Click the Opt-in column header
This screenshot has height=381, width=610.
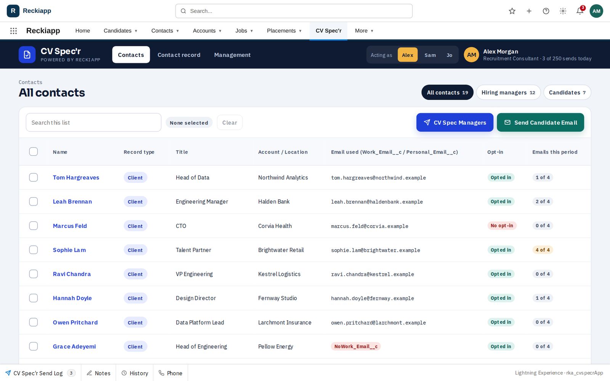pyautogui.click(x=495, y=152)
